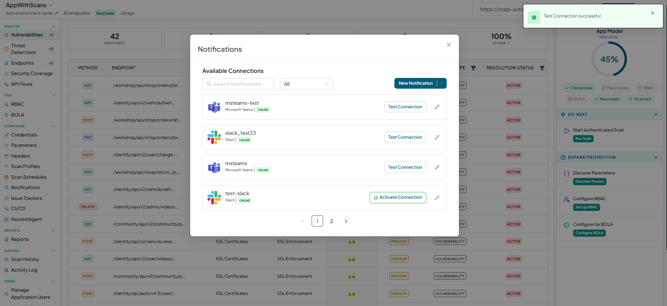Collapse the Do Next section
Image resolution: width=667 pixels, height=306 pixels.
(656, 114)
